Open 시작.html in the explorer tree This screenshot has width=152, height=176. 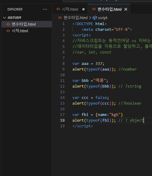27,31
